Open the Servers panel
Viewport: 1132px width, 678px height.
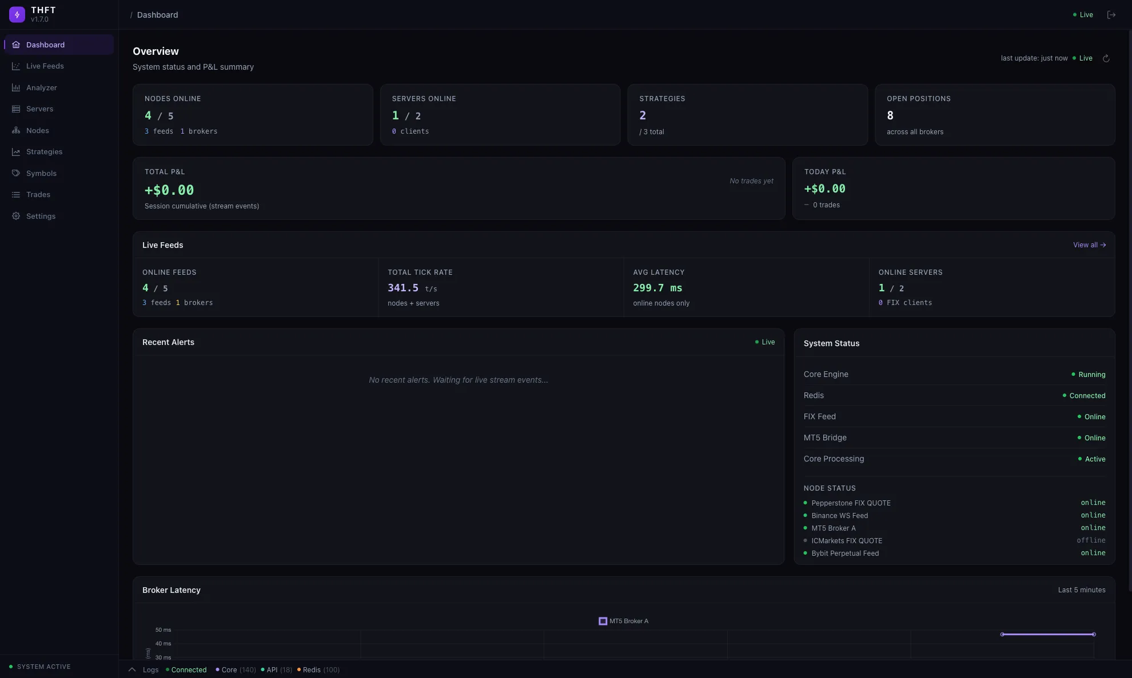click(x=39, y=109)
